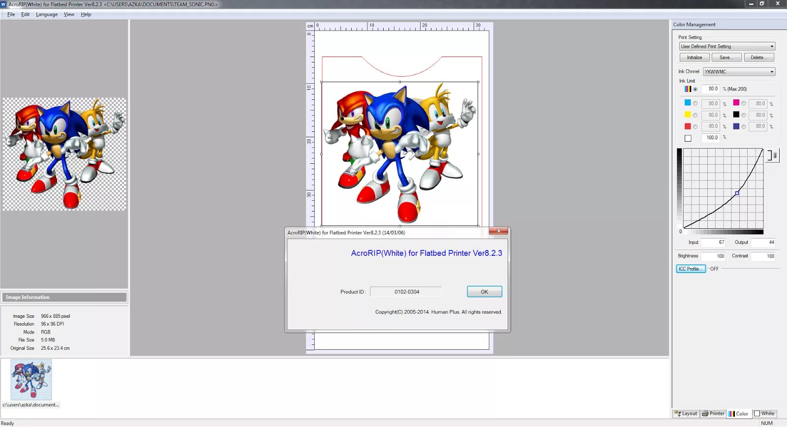787x427 pixels.
Task: Open the Language menu
Action: 46,14
